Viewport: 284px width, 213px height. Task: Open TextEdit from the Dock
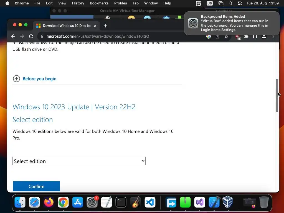click(x=106, y=202)
